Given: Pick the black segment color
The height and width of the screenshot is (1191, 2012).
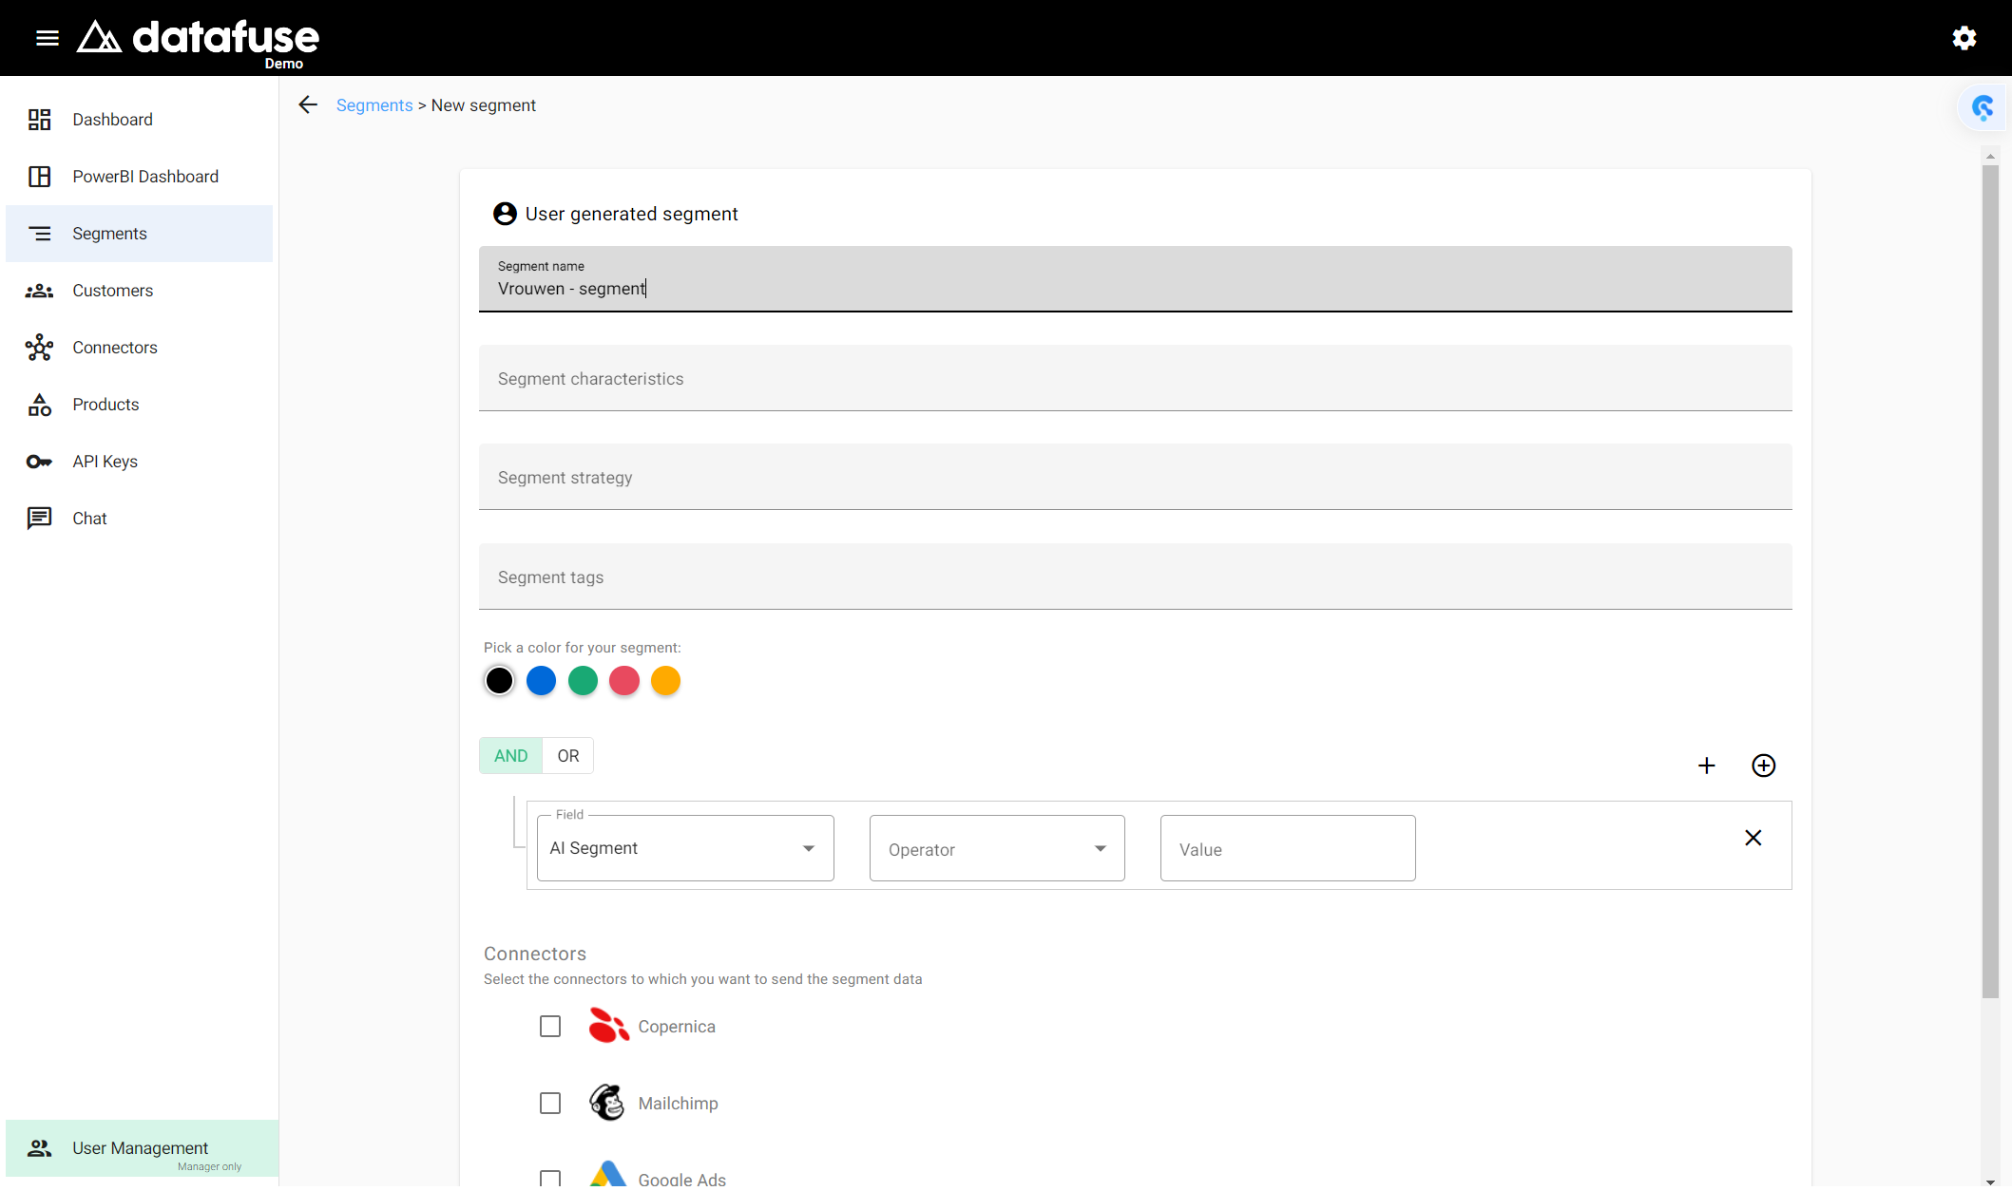Looking at the screenshot, I should (499, 681).
